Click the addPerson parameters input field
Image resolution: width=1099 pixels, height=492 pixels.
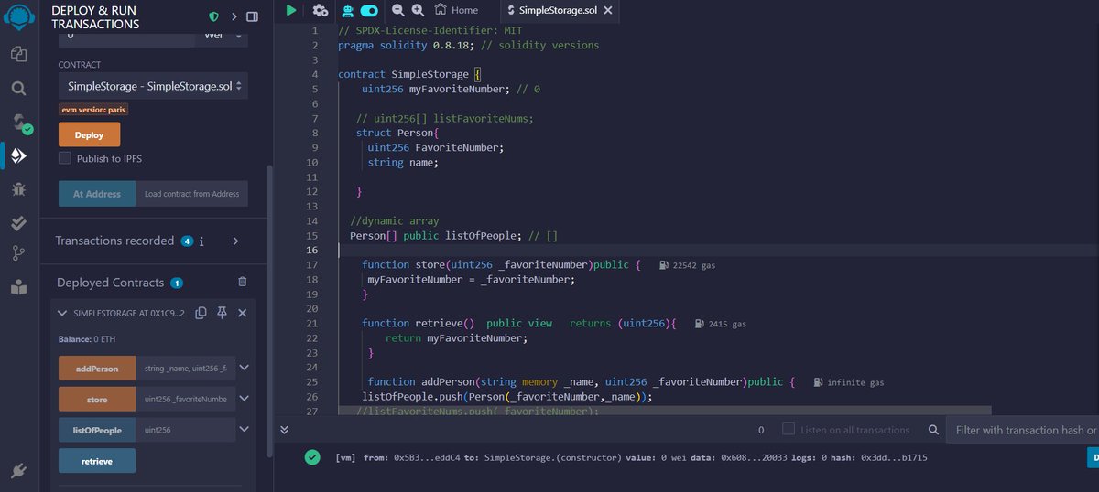[186, 369]
